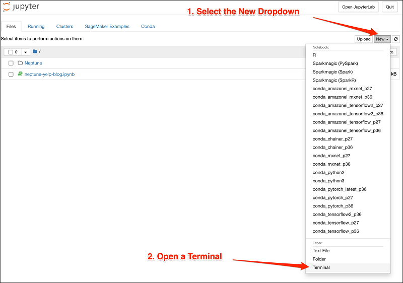Click the Neptune folder icon
Image resolution: width=403 pixels, height=283 pixels.
20,62
